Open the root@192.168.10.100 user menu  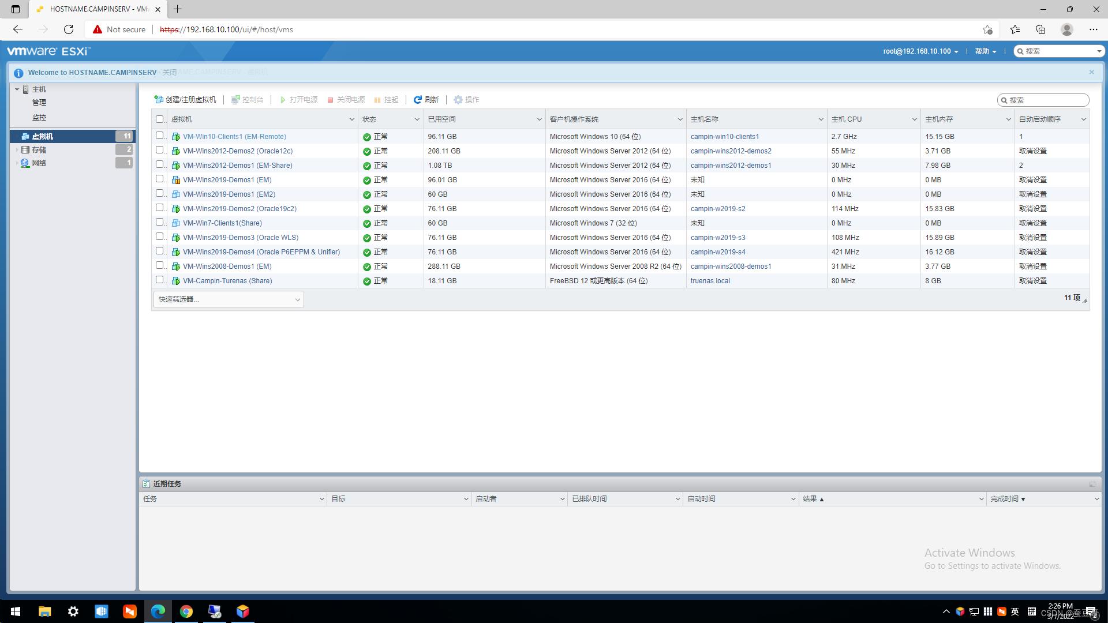920,51
